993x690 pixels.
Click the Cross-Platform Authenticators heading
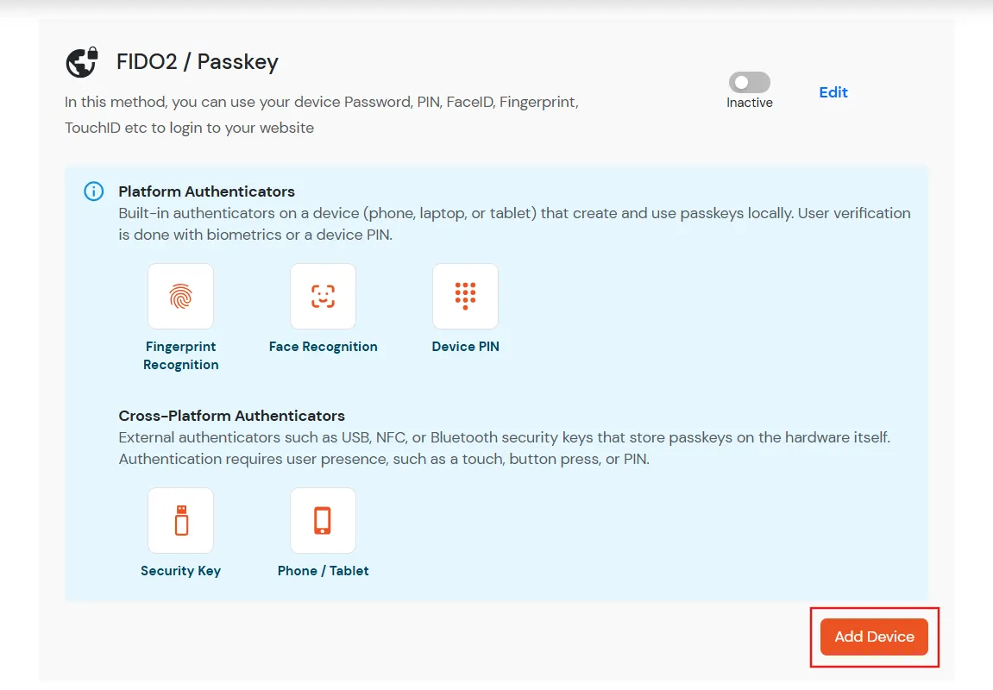click(x=232, y=416)
